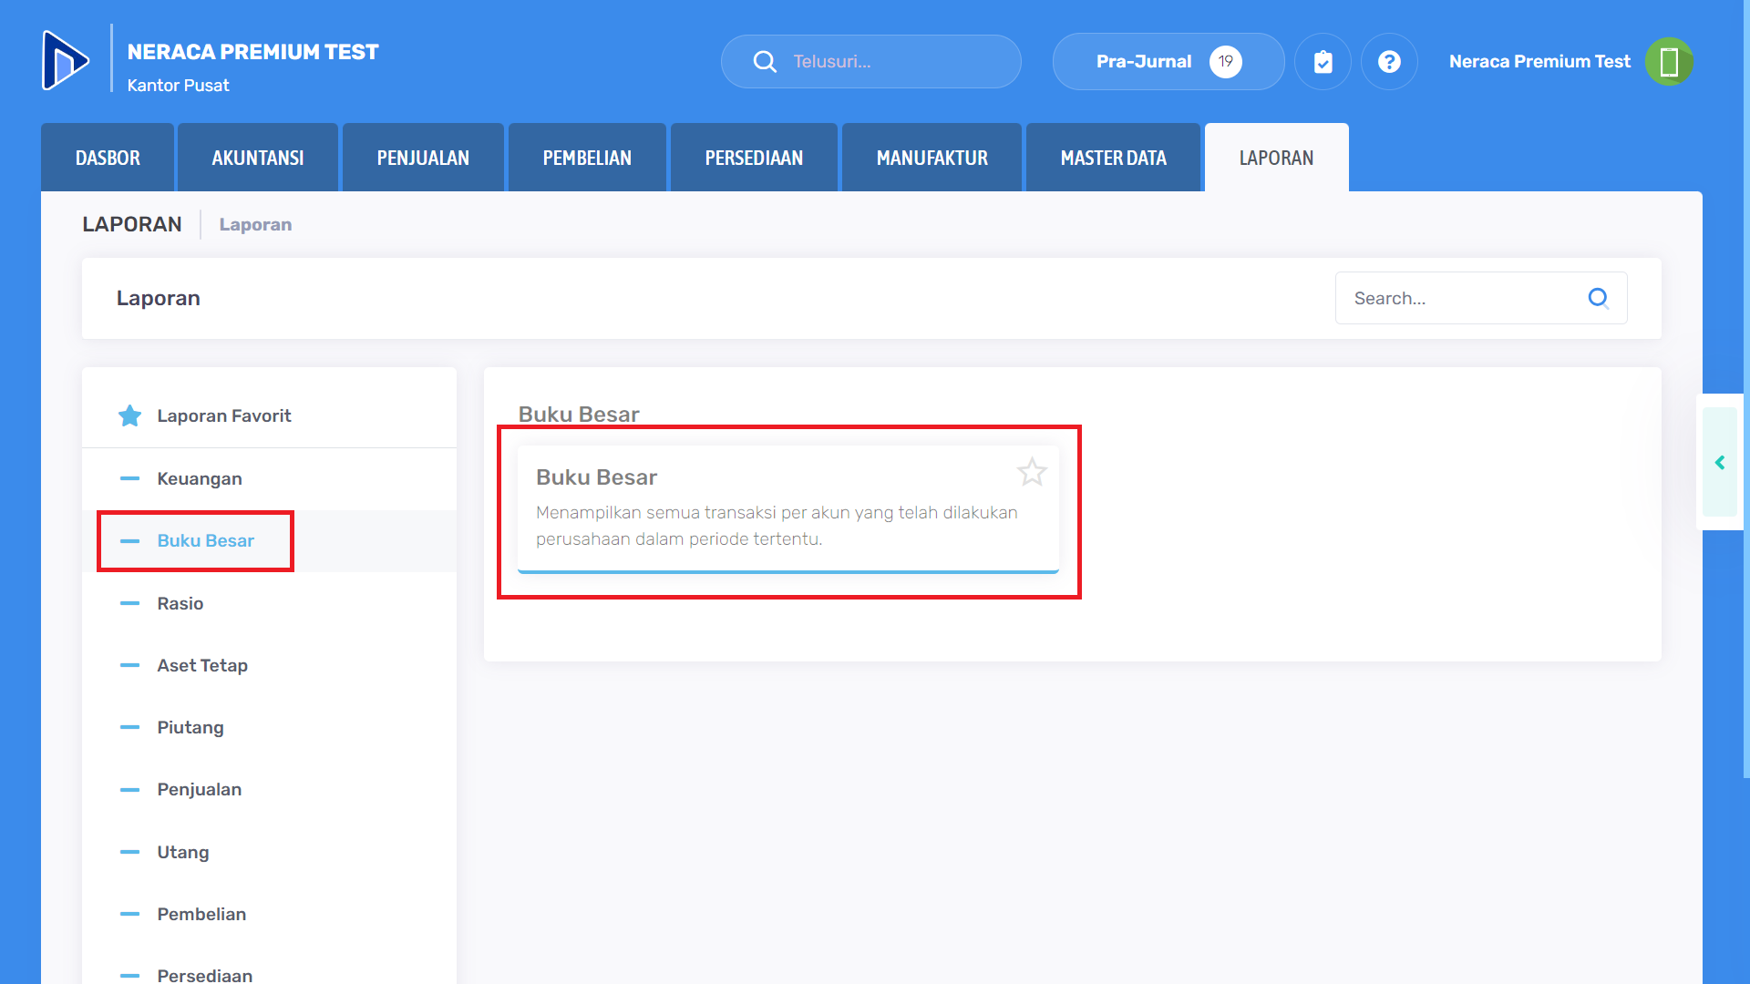This screenshot has height=984, width=1750.
Task: Click the blue Laporan Favorit star icon
Action: point(130,416)
